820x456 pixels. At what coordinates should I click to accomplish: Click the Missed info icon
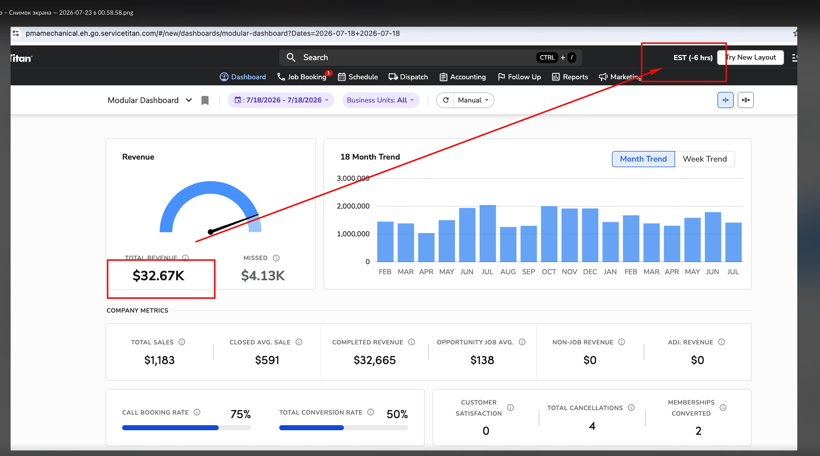pos(276,258)
